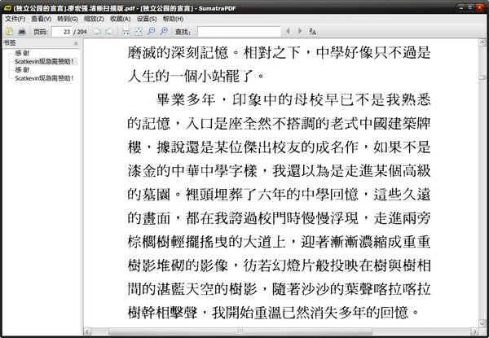Click the zoom out magnifier icon
The width and height of the screenshot is (489, 338).
[152, 31]
